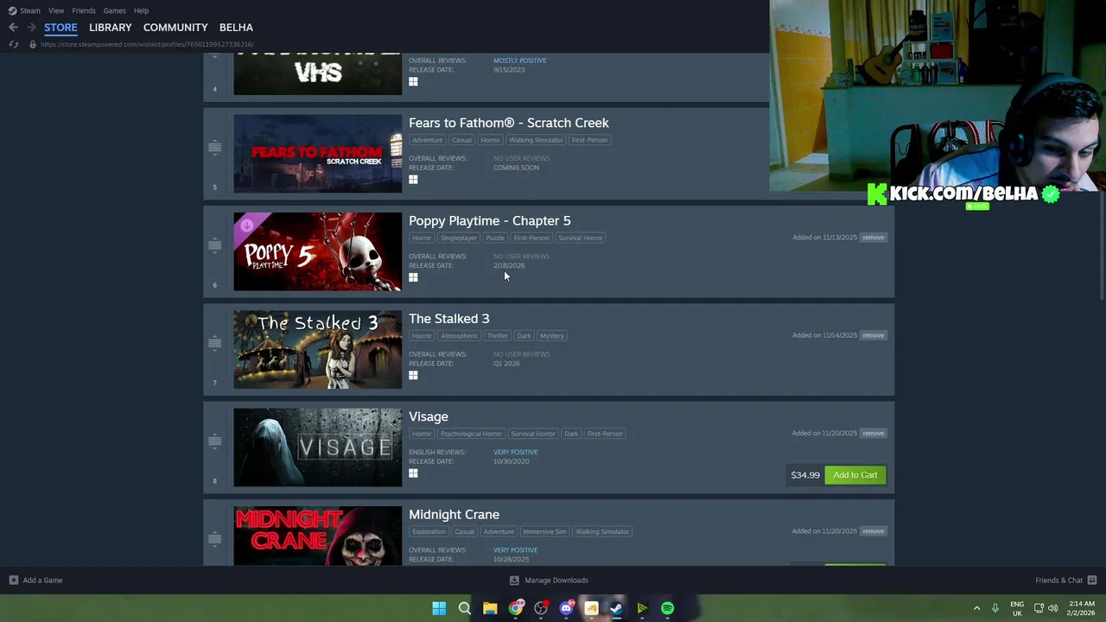Open Google Chrome from the taskbar
Viewport: 1106px width, 622px height.
tap(515, 608)
